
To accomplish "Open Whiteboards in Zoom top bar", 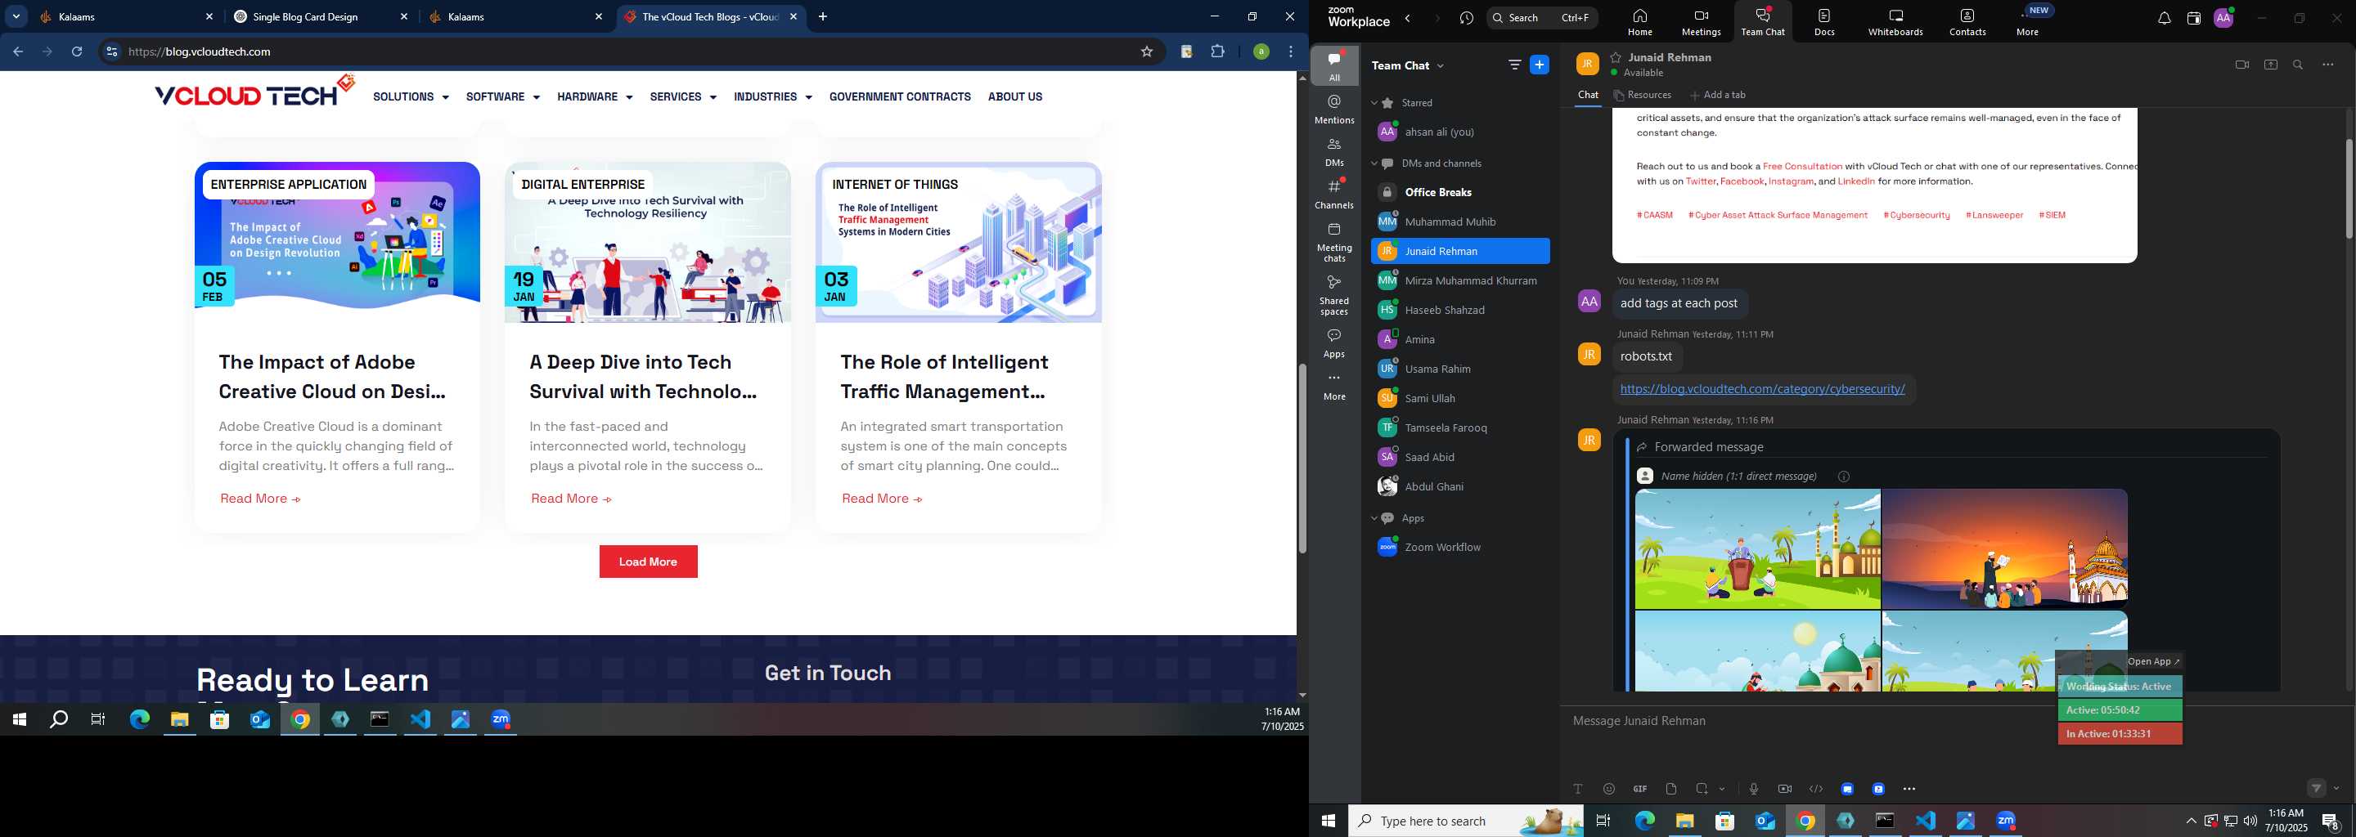I will coord(1895,22).
